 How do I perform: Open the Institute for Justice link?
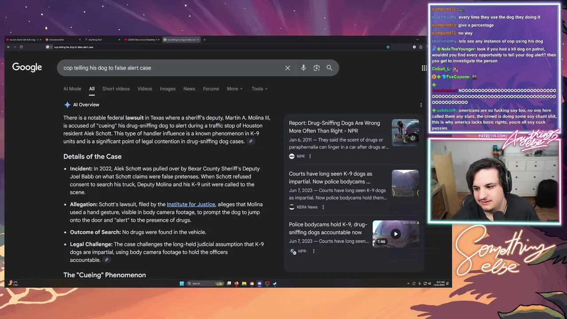(x=191, y=204)
